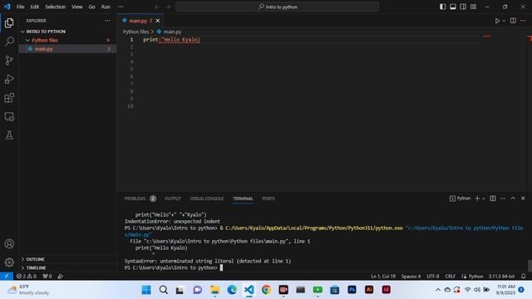Switch to the PORTS panel tab
The height and width of the screenshot is (299, 532).
(x=268, y=199)
